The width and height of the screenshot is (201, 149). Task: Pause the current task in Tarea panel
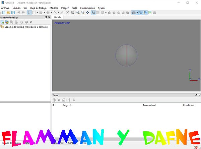(x=54, y=100)
